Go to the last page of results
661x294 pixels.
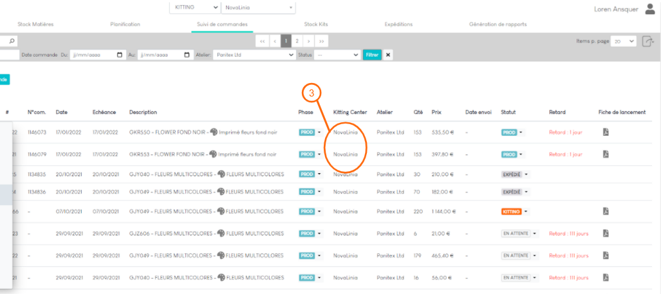tap(321, 41)
